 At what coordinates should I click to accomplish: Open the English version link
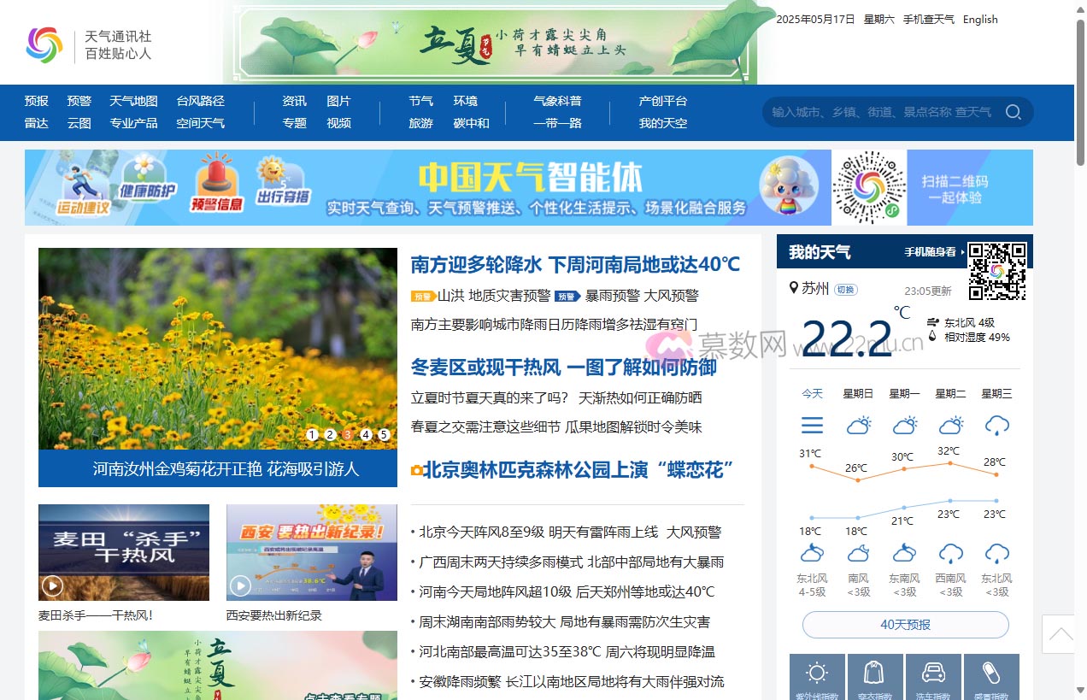click(979, 19)
